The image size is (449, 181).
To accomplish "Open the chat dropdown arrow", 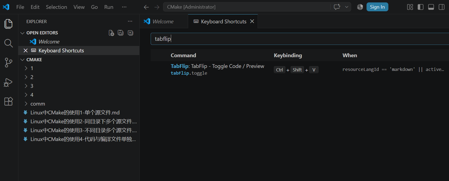I will coord(347,7).
